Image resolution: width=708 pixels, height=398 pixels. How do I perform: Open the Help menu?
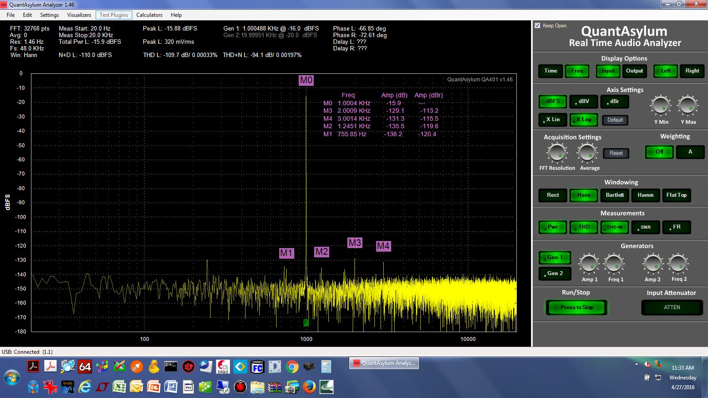[x=176, y=15]
